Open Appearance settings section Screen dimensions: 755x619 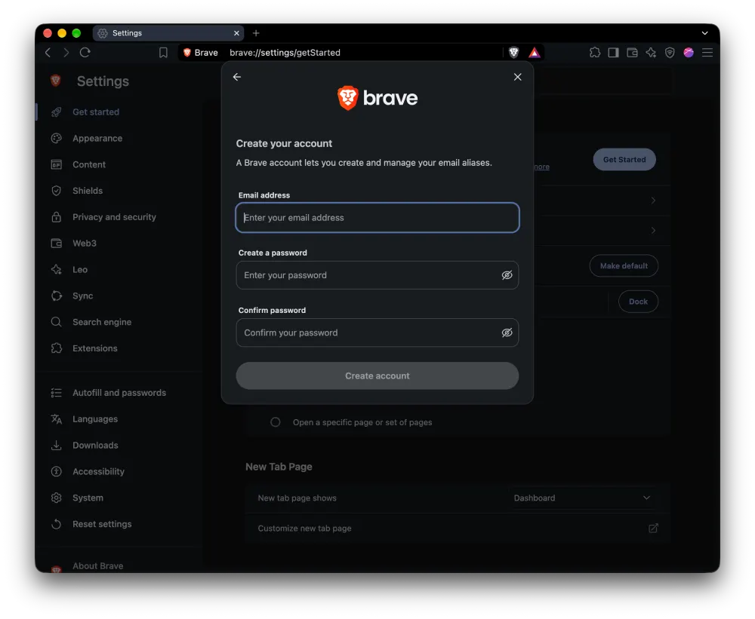coord(97,138)
